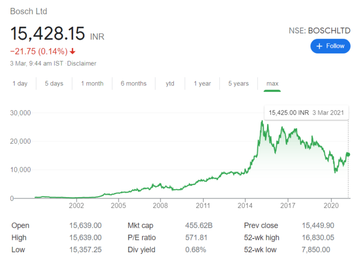Switch to the 5 days range

[54, 84]
